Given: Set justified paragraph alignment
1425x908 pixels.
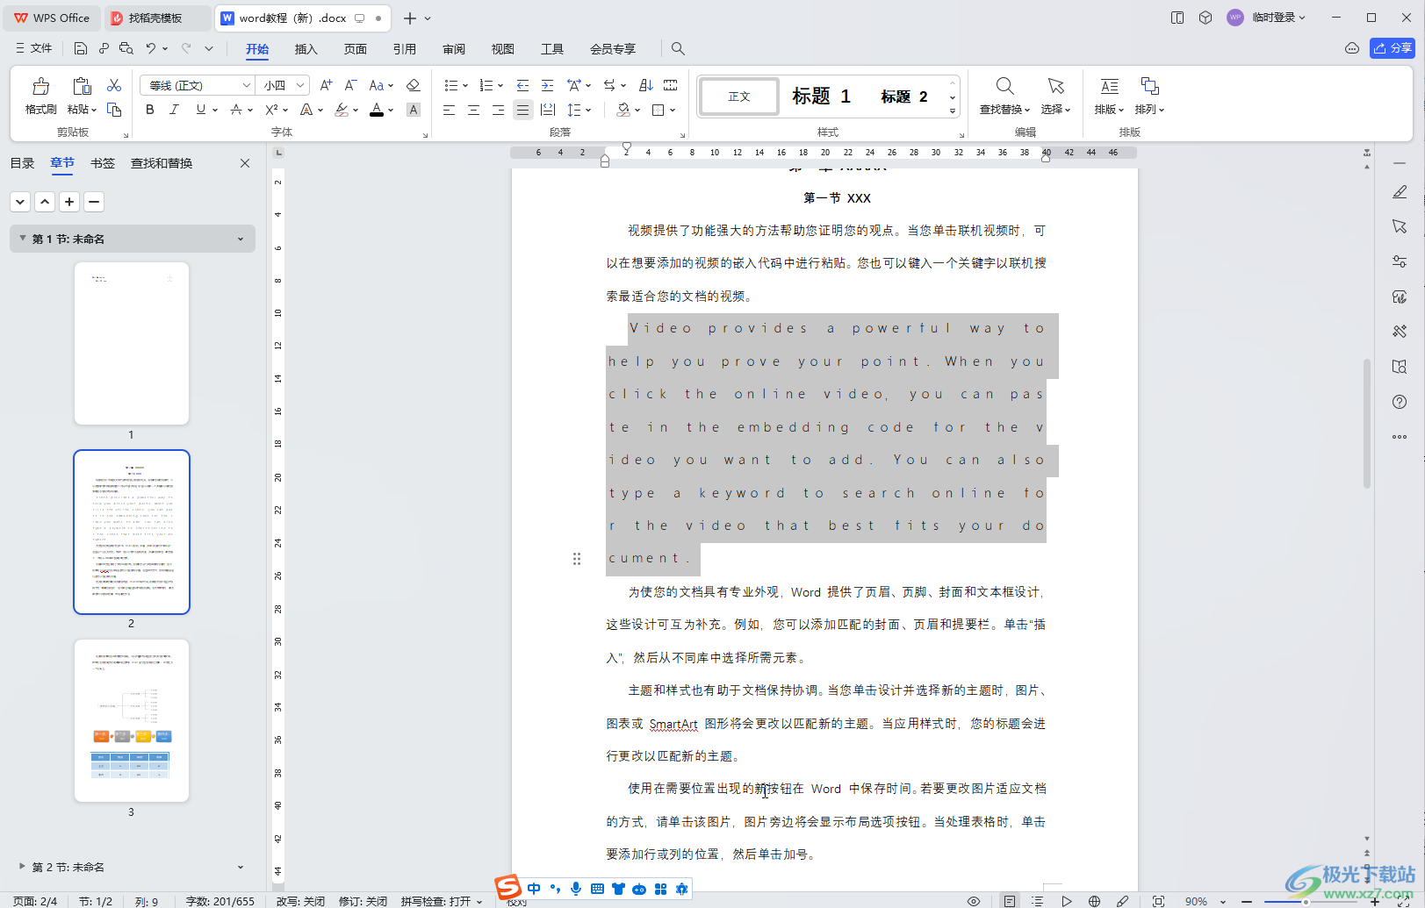Looking at the screenshot, I should [522, 110].
